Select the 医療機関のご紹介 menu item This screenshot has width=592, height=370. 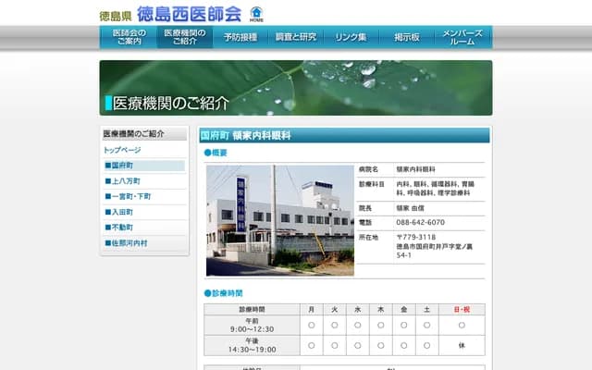[185, 37]
